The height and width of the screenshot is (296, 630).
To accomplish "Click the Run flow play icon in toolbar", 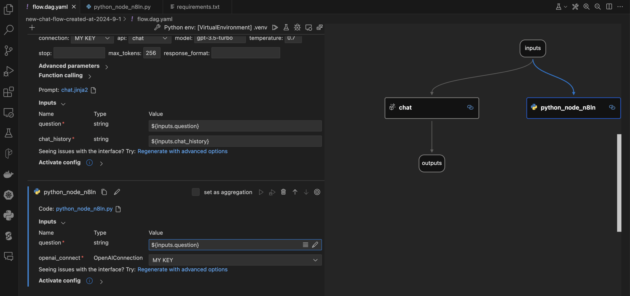I will [275, 27].
